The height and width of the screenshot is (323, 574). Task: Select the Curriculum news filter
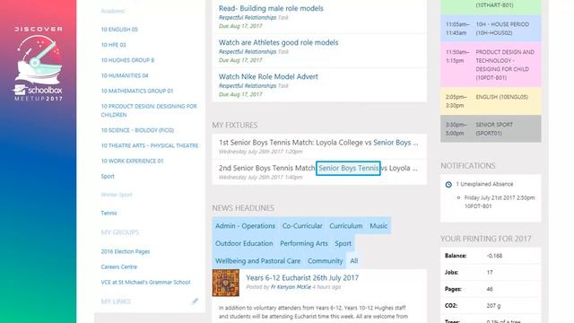(346, 226)
